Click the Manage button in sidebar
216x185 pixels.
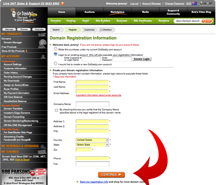9,29
